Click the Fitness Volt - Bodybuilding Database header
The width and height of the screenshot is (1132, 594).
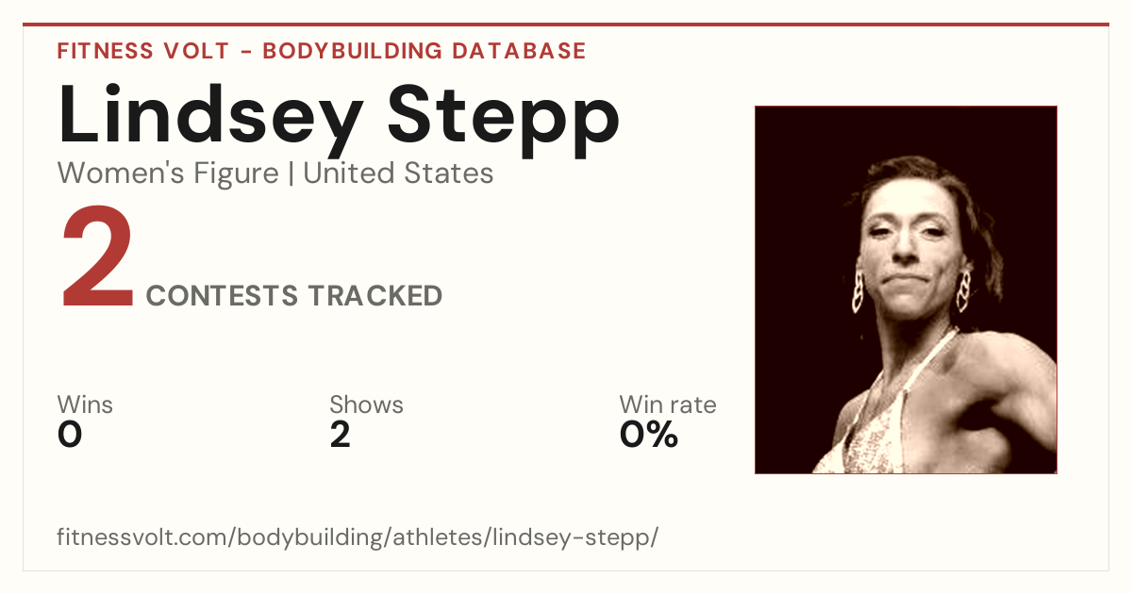pyautogui.click(x=322, y=51)
